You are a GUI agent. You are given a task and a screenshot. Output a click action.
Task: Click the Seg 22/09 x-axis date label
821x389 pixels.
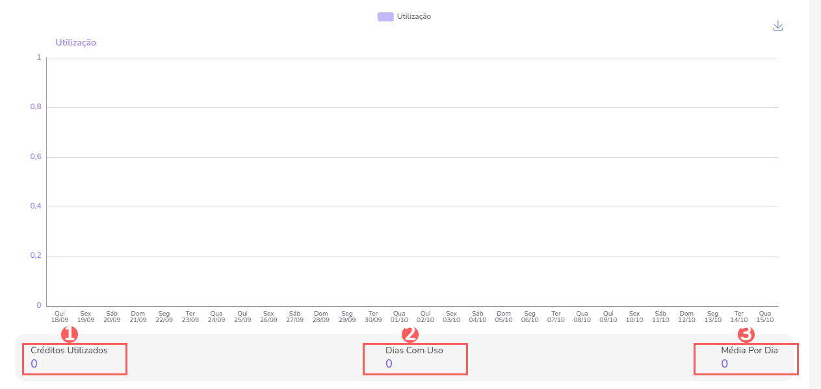point(164,316)
